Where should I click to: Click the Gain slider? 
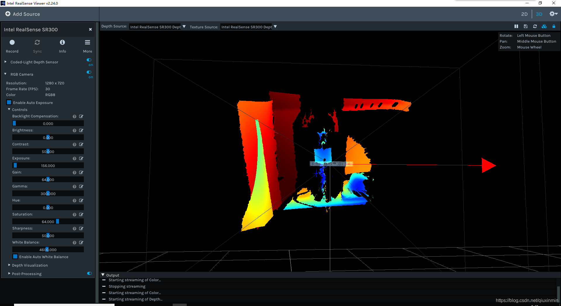[48, 180]
